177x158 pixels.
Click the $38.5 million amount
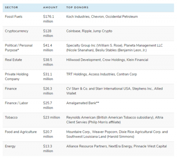pos(48,62)
